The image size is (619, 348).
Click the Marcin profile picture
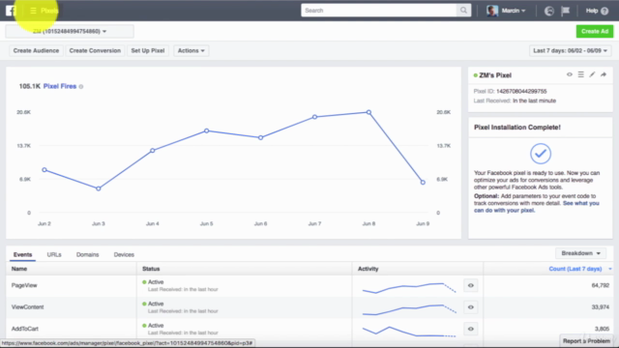(492, 11)
